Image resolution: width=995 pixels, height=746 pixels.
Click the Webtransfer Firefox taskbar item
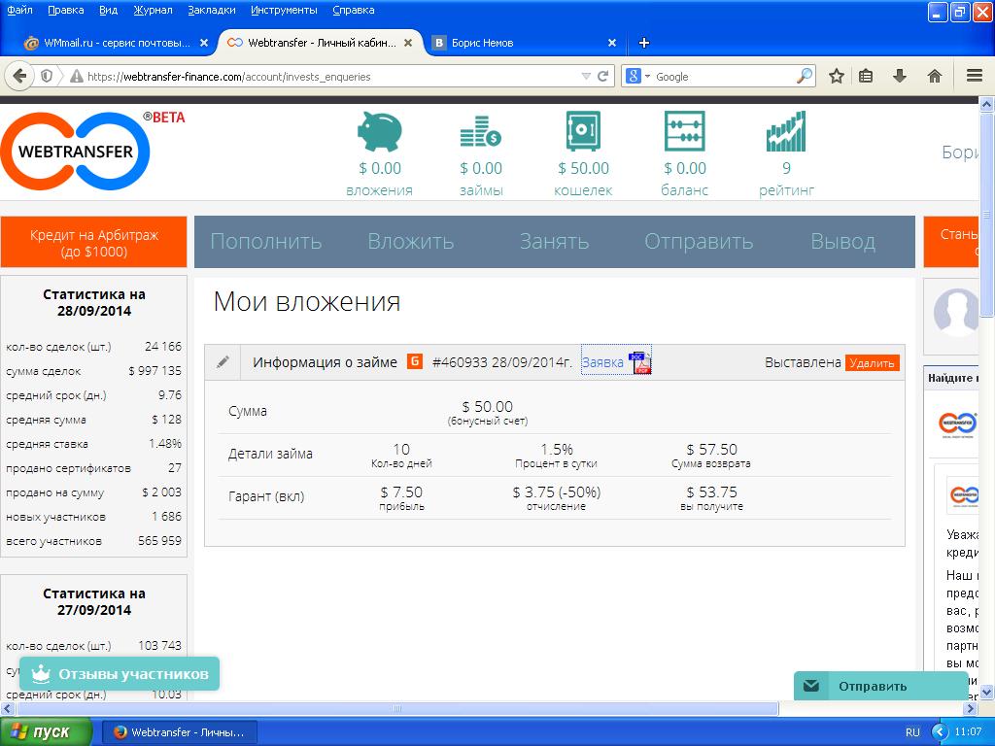click(x=180, y=732)
